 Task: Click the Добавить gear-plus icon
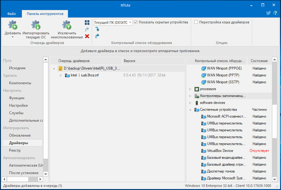[13, 25]
